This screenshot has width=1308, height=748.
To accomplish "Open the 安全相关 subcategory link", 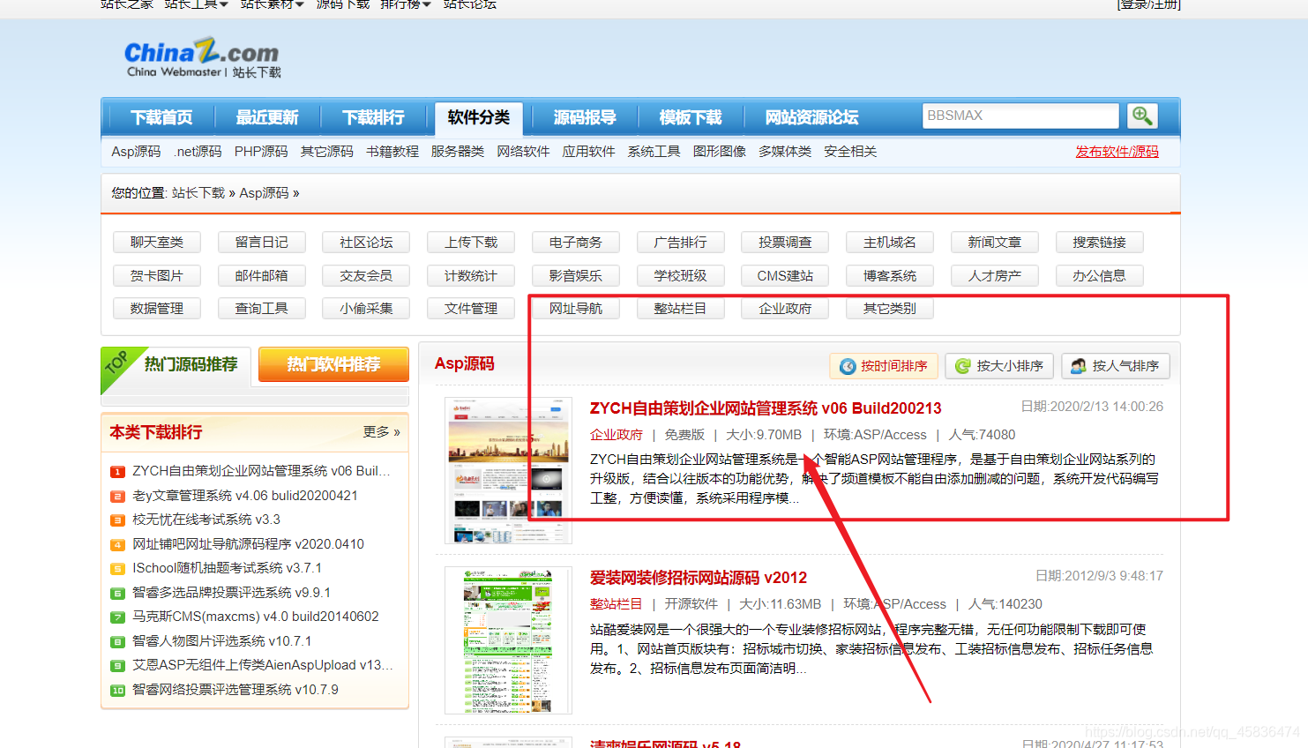I will pyautogui.click(x=850, y=152).
